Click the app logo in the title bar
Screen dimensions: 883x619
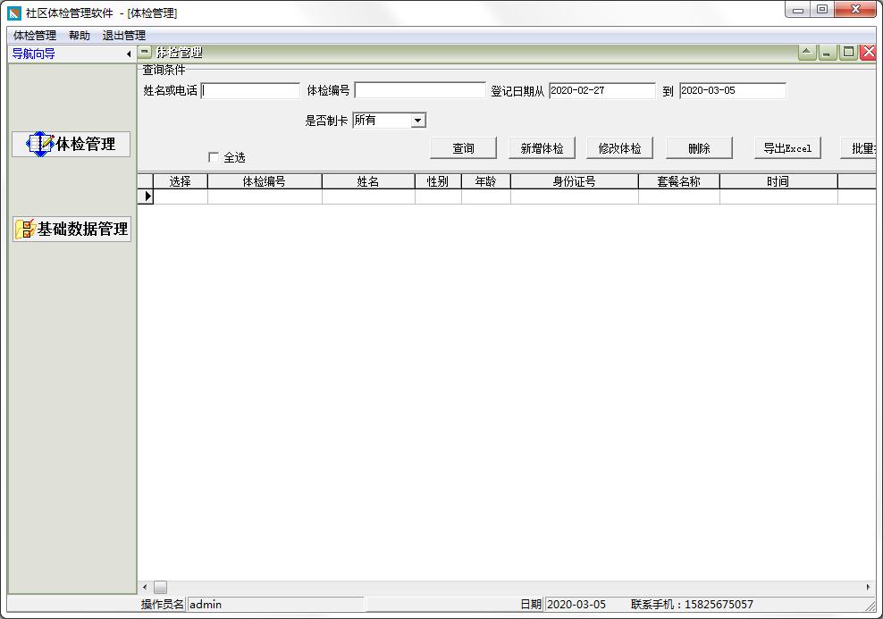14,13
